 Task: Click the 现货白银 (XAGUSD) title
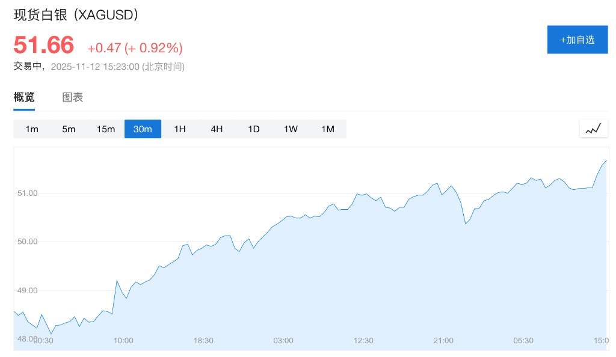click(x=76, y=15)
